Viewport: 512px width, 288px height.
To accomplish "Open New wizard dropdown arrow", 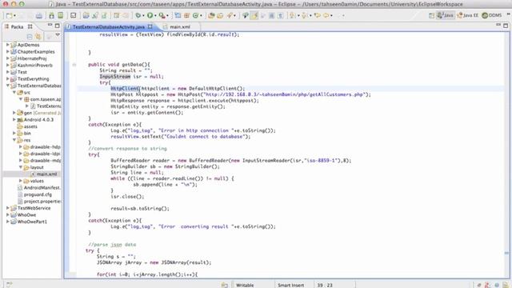I will tap(14, 16).
